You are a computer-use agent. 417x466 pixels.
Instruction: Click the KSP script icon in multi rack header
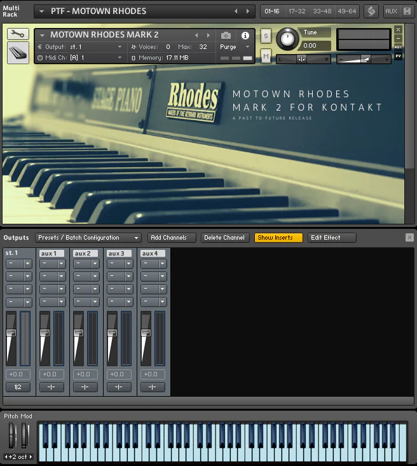[x=371, y=11]
